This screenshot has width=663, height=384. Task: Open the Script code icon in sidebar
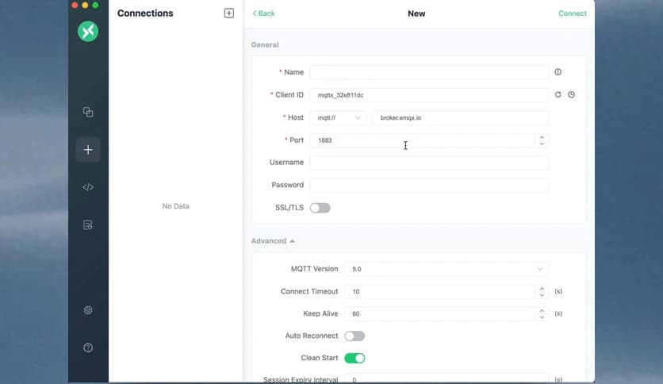(88, 187)
